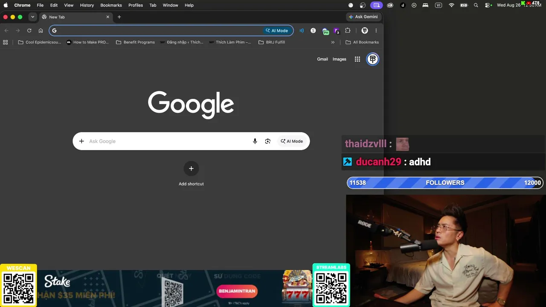
Task: Open the Images link
Action: pyautogui.click(x=340, y=59)
